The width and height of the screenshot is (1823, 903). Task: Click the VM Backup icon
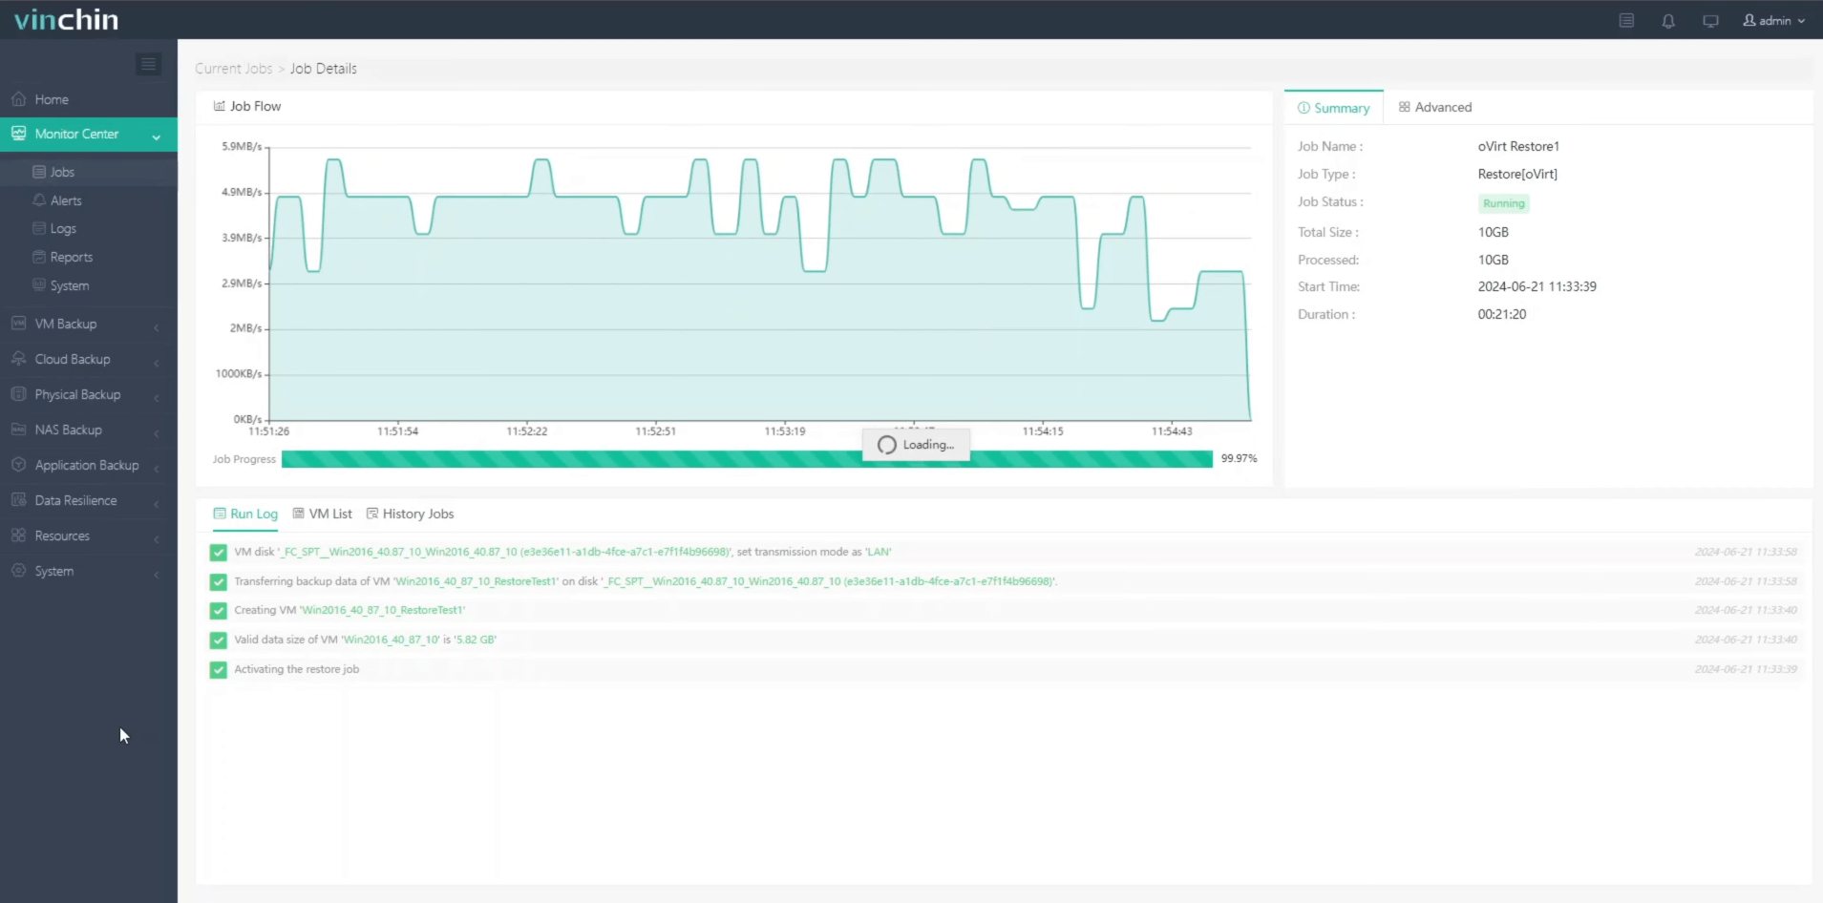coord(18,324)
